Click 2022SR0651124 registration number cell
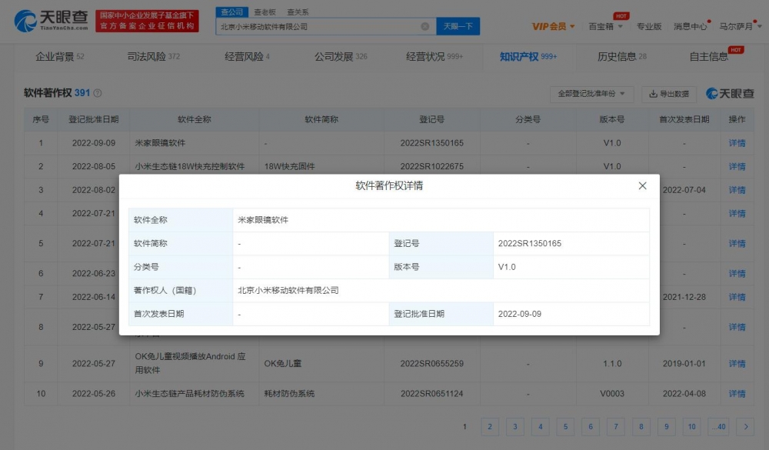Image resolution: width=769 pixels, height=450 pixels. click(x=431, y=394)
